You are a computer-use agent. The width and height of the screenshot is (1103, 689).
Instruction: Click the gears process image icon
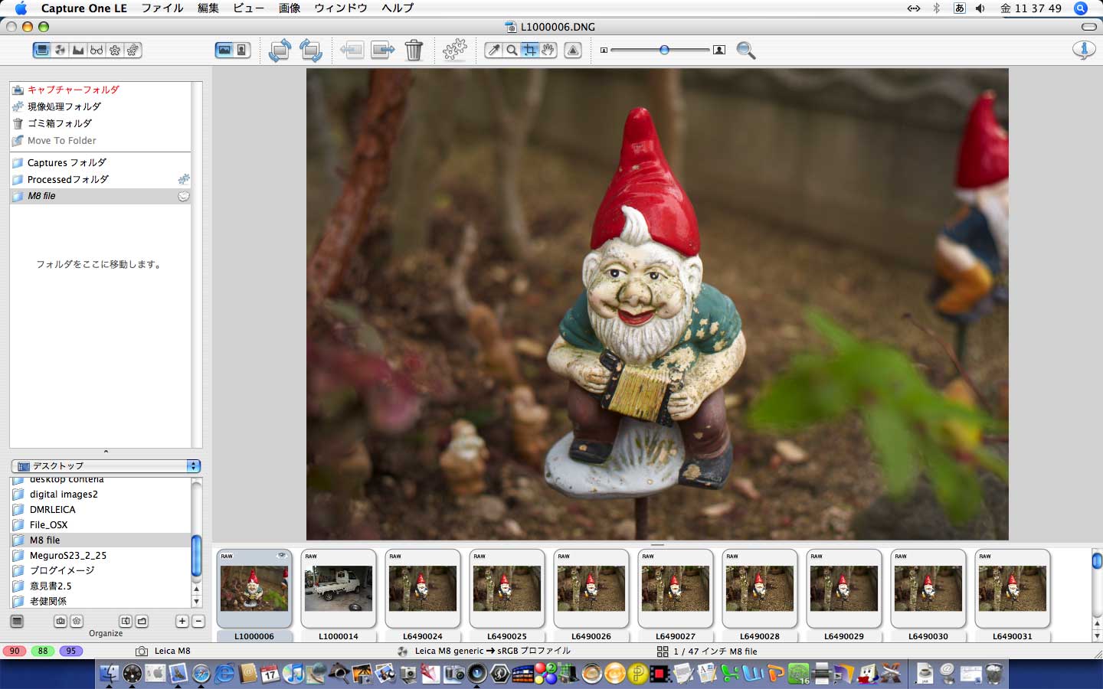(x=455, y=51)
